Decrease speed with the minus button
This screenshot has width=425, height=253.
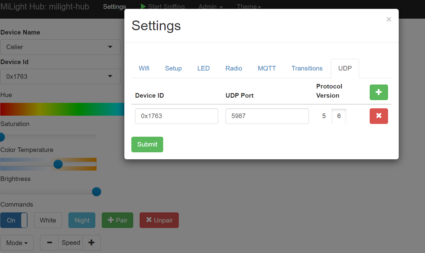click(x=49, y=243)
